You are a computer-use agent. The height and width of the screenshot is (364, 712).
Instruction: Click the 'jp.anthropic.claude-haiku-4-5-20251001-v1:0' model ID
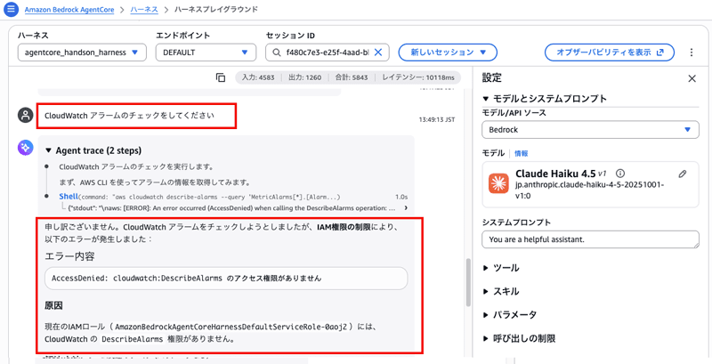590,190
